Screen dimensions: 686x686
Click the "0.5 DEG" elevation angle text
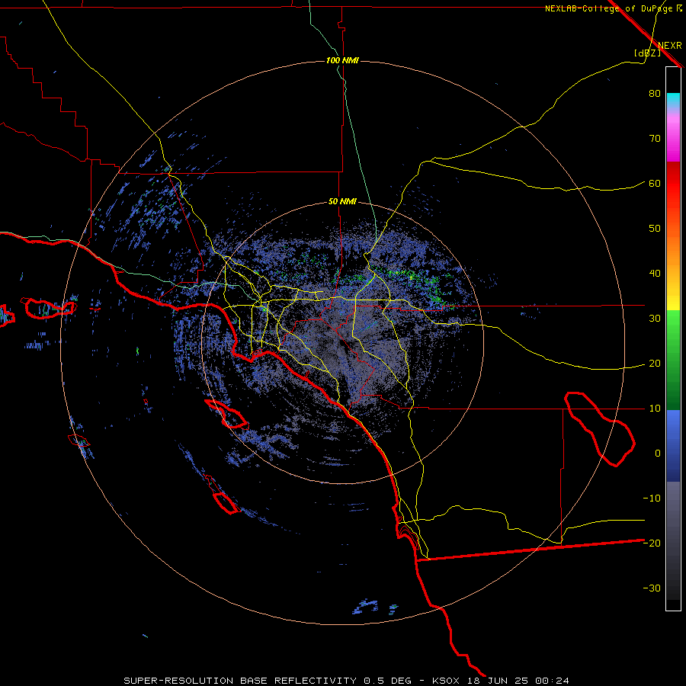[x=388, y=681]
